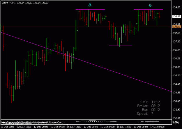Click the 133.40 price axis label

coord(177,101)
